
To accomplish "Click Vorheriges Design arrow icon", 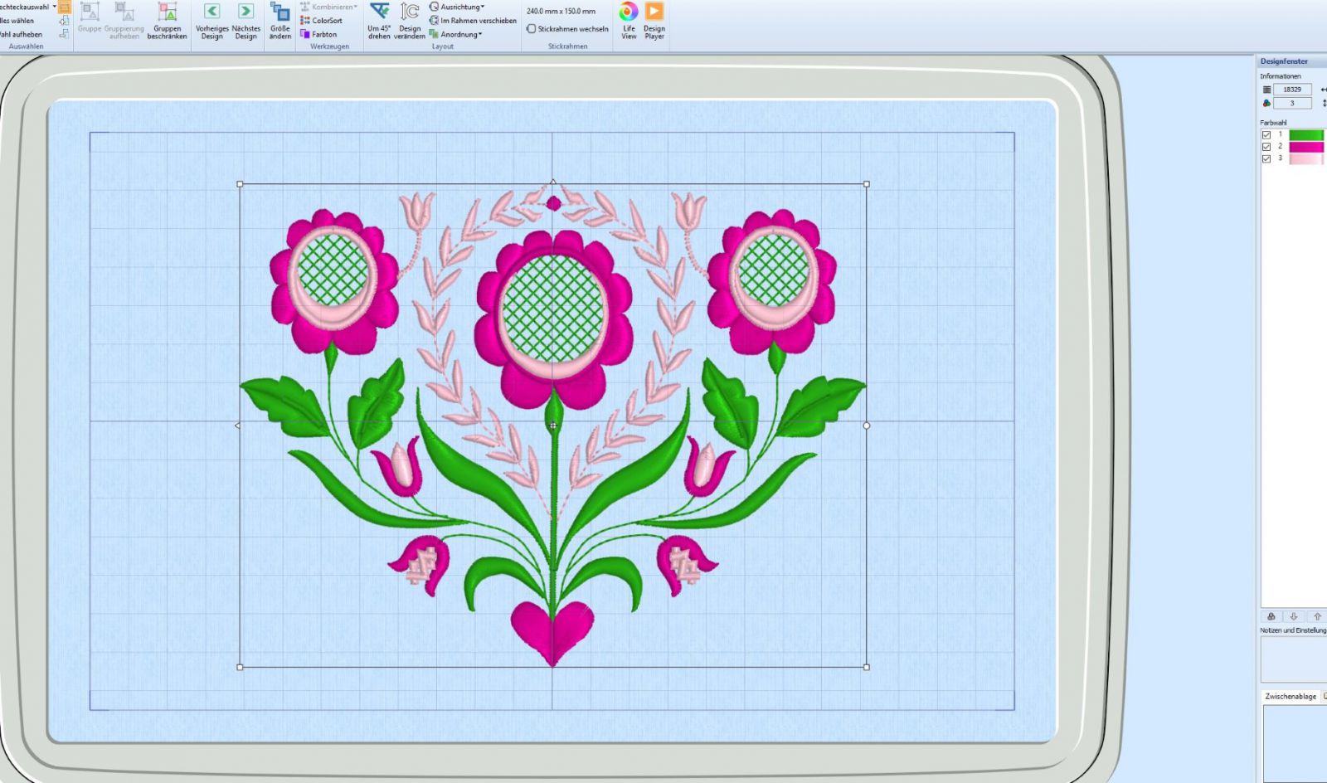I will tap(211, 12).
